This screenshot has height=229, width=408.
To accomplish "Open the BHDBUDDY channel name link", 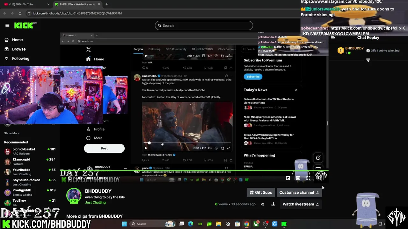I will 98,191.
